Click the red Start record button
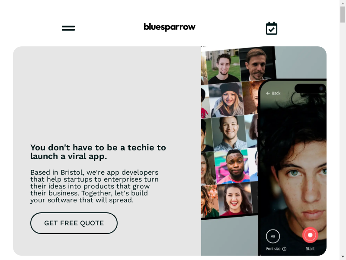The image size is (346, 260). (310, 235)
